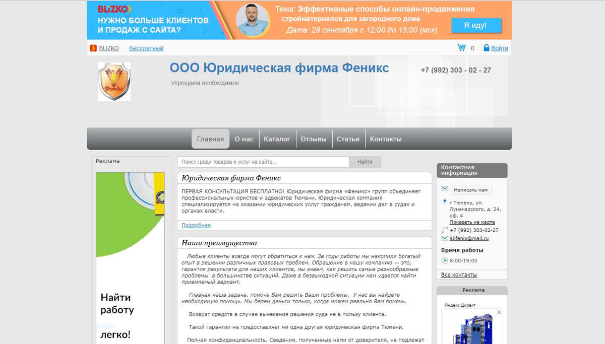This screenshot has width=605, height=344.
Task: Click the clock icon next to working hours
Action: [x=444, y=260]
